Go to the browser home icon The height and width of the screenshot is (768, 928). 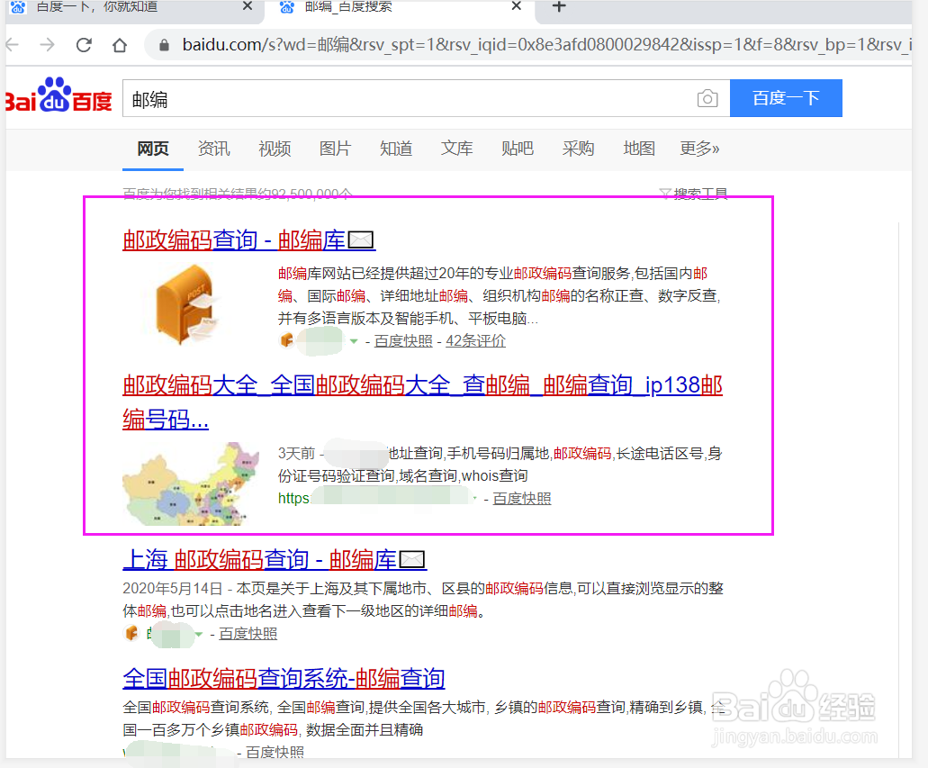coord(120,45)
